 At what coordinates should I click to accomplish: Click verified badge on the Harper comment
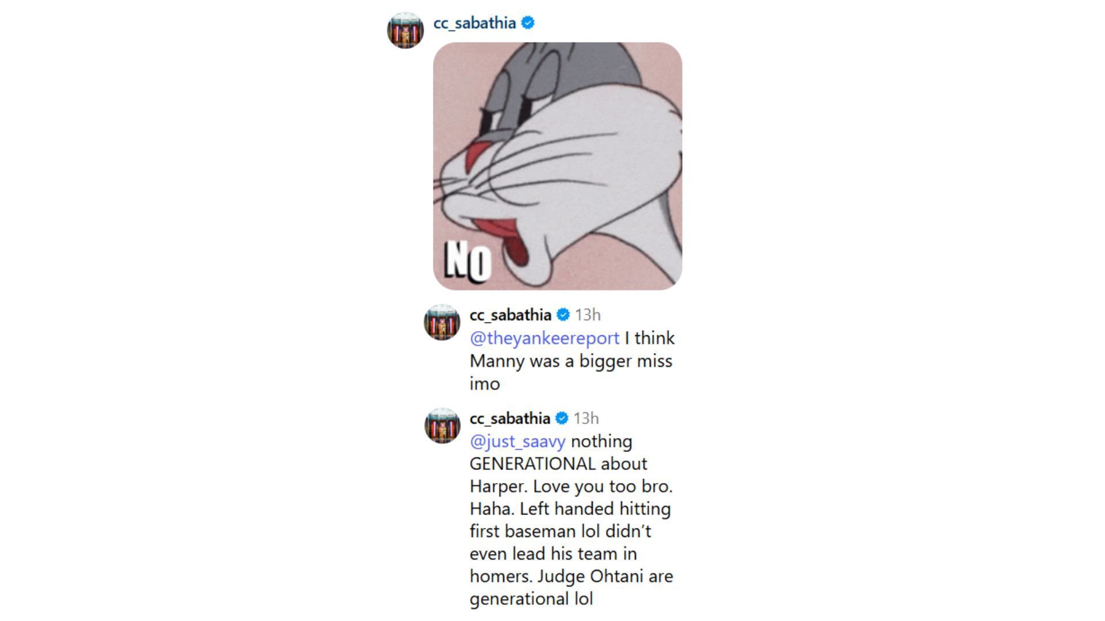[x=562, y=419]
